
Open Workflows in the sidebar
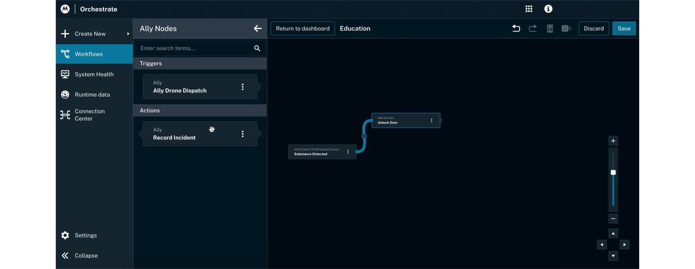(x=94, y=54)
